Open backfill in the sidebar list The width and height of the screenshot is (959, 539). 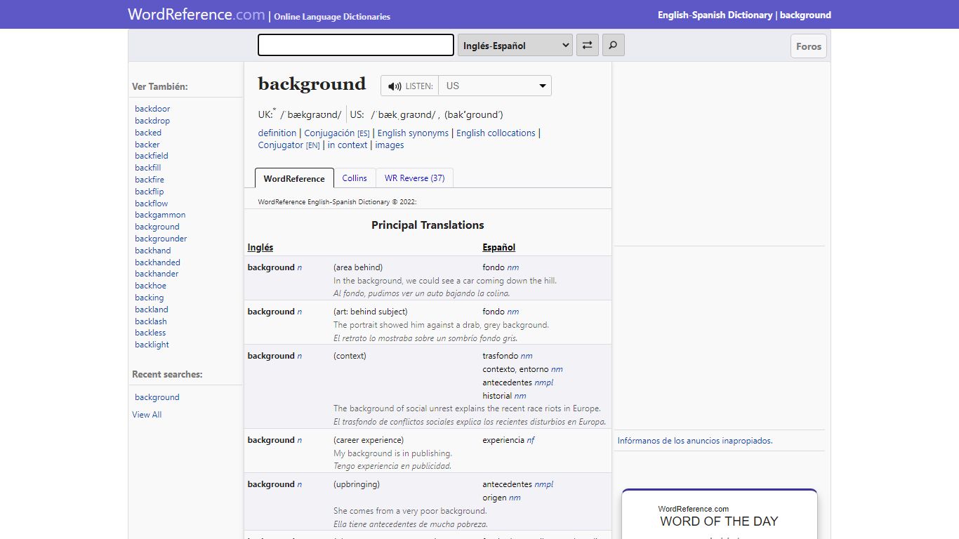(148, 168)
